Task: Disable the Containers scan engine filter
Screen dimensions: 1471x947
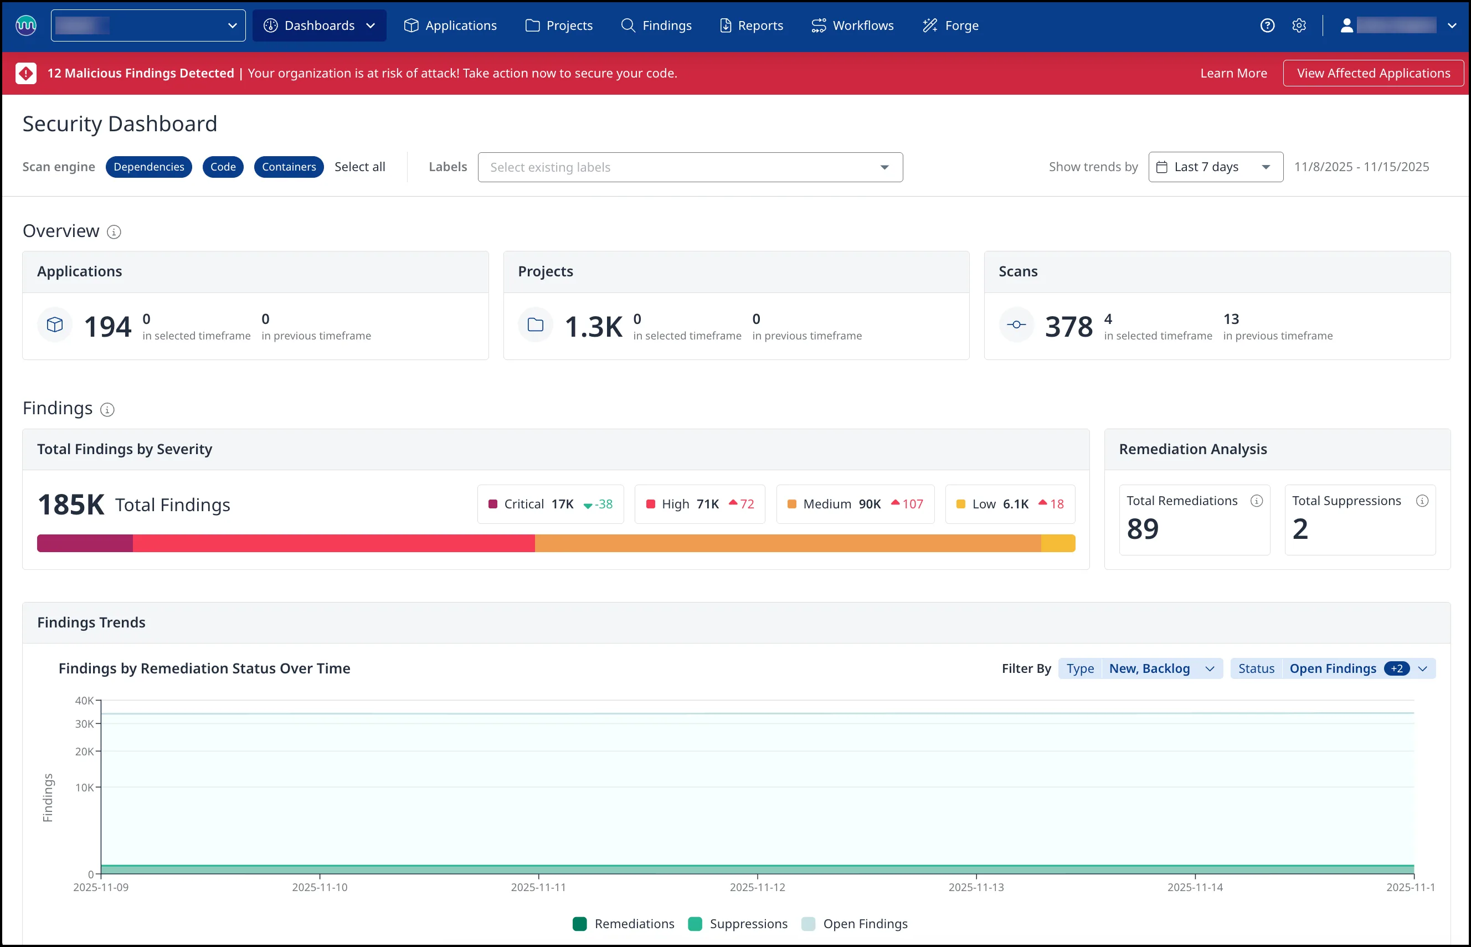Action: click(289, 167)
